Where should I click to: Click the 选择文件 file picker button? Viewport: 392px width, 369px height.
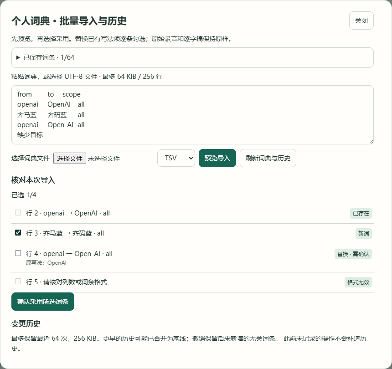(69, 159)
